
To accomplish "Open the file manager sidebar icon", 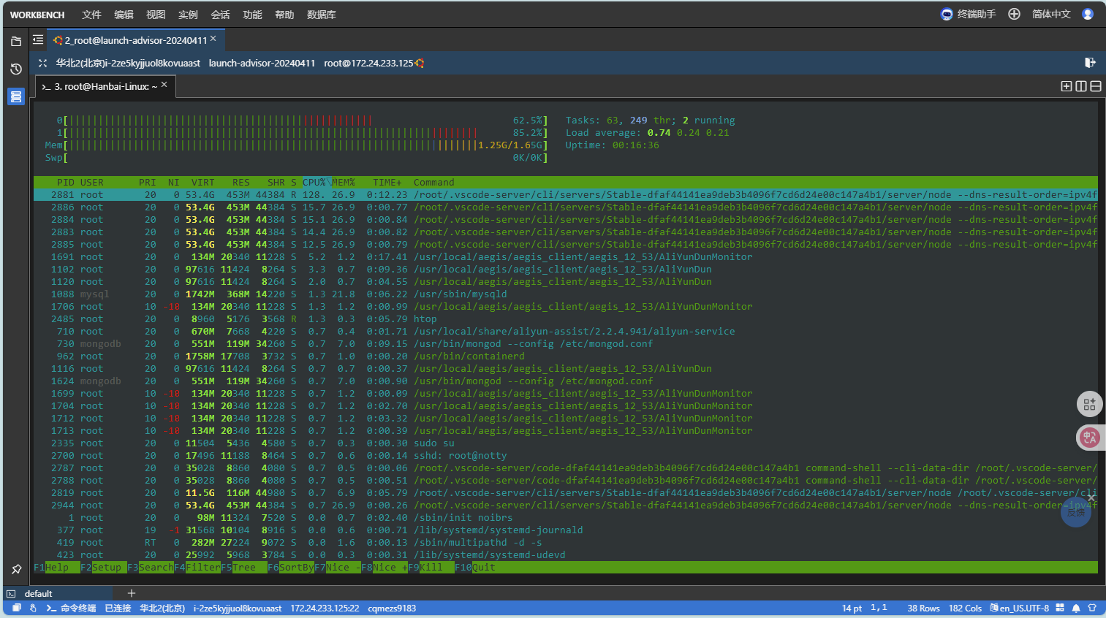I will (x=16, y=42).
